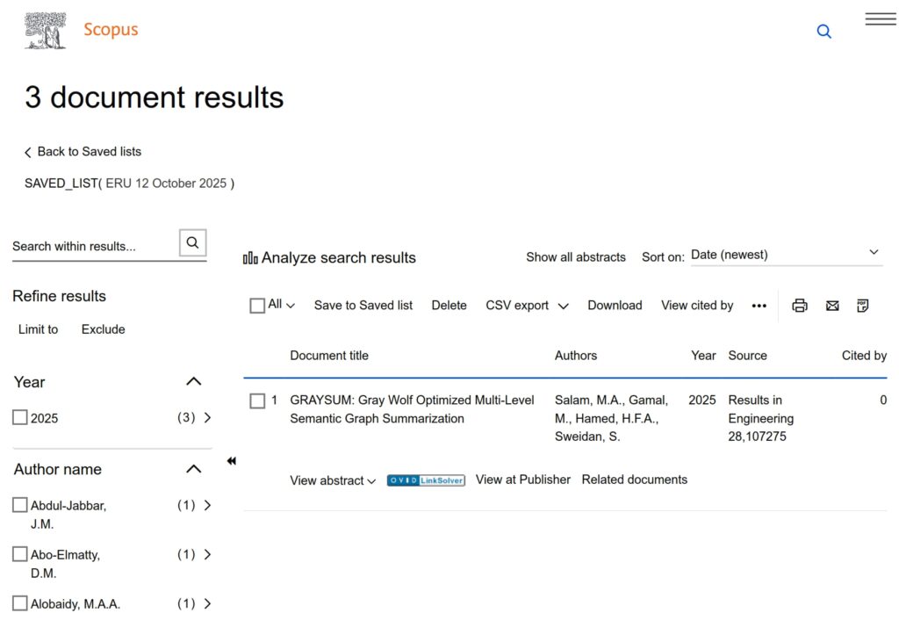Click the View cited by option
Screen dimensions: 899x635
[x=697, y=306]
